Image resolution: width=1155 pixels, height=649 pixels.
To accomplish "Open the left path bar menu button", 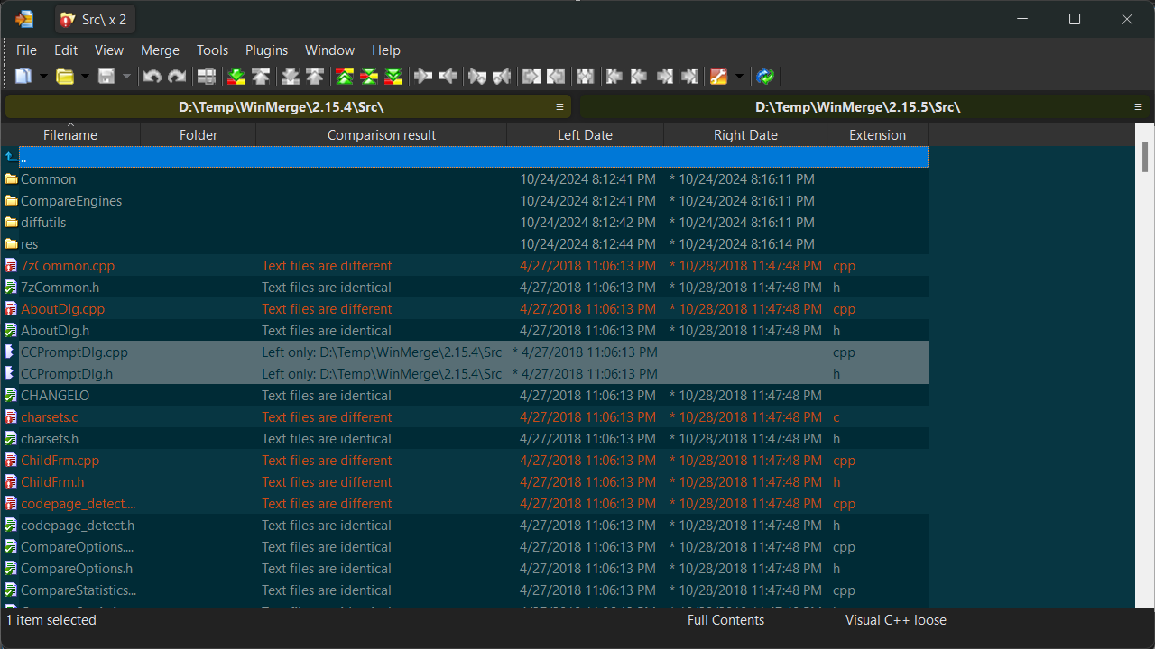I will point(559,107).
